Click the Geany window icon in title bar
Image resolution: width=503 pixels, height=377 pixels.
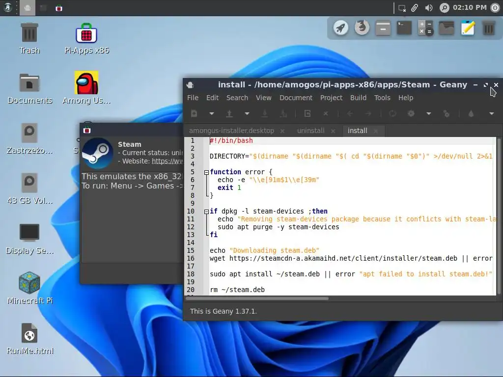coord(190,85)
